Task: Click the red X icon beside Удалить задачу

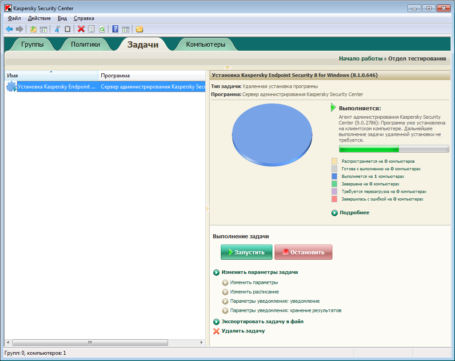Action: [216, 331]
